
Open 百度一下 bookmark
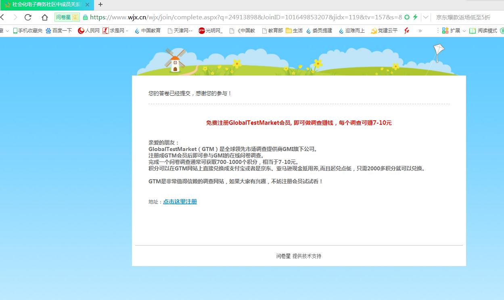(x=59, y=30)
